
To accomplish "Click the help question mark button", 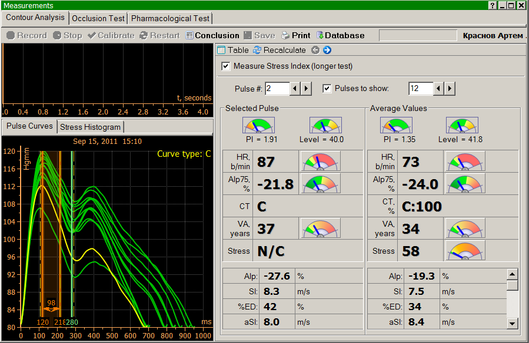I will pos(493,5).
